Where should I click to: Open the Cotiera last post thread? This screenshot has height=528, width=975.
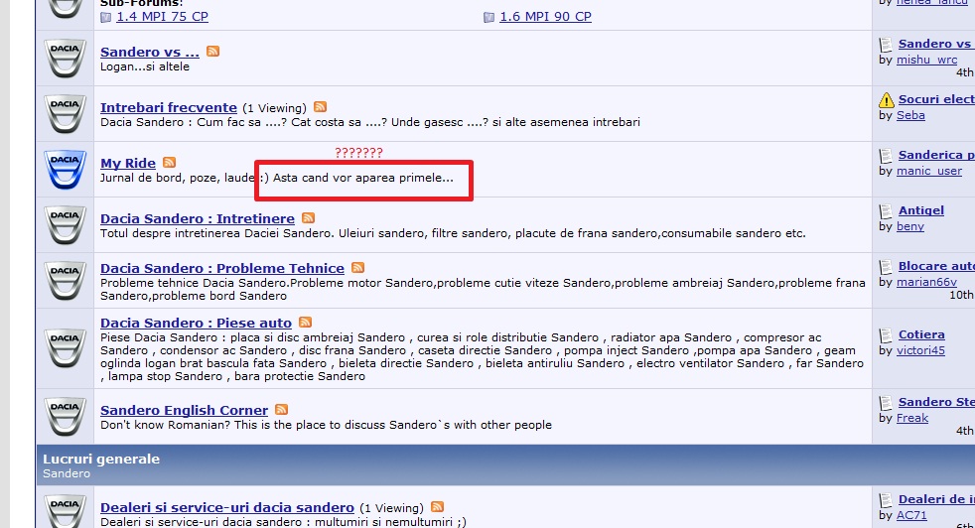[921, 334]
